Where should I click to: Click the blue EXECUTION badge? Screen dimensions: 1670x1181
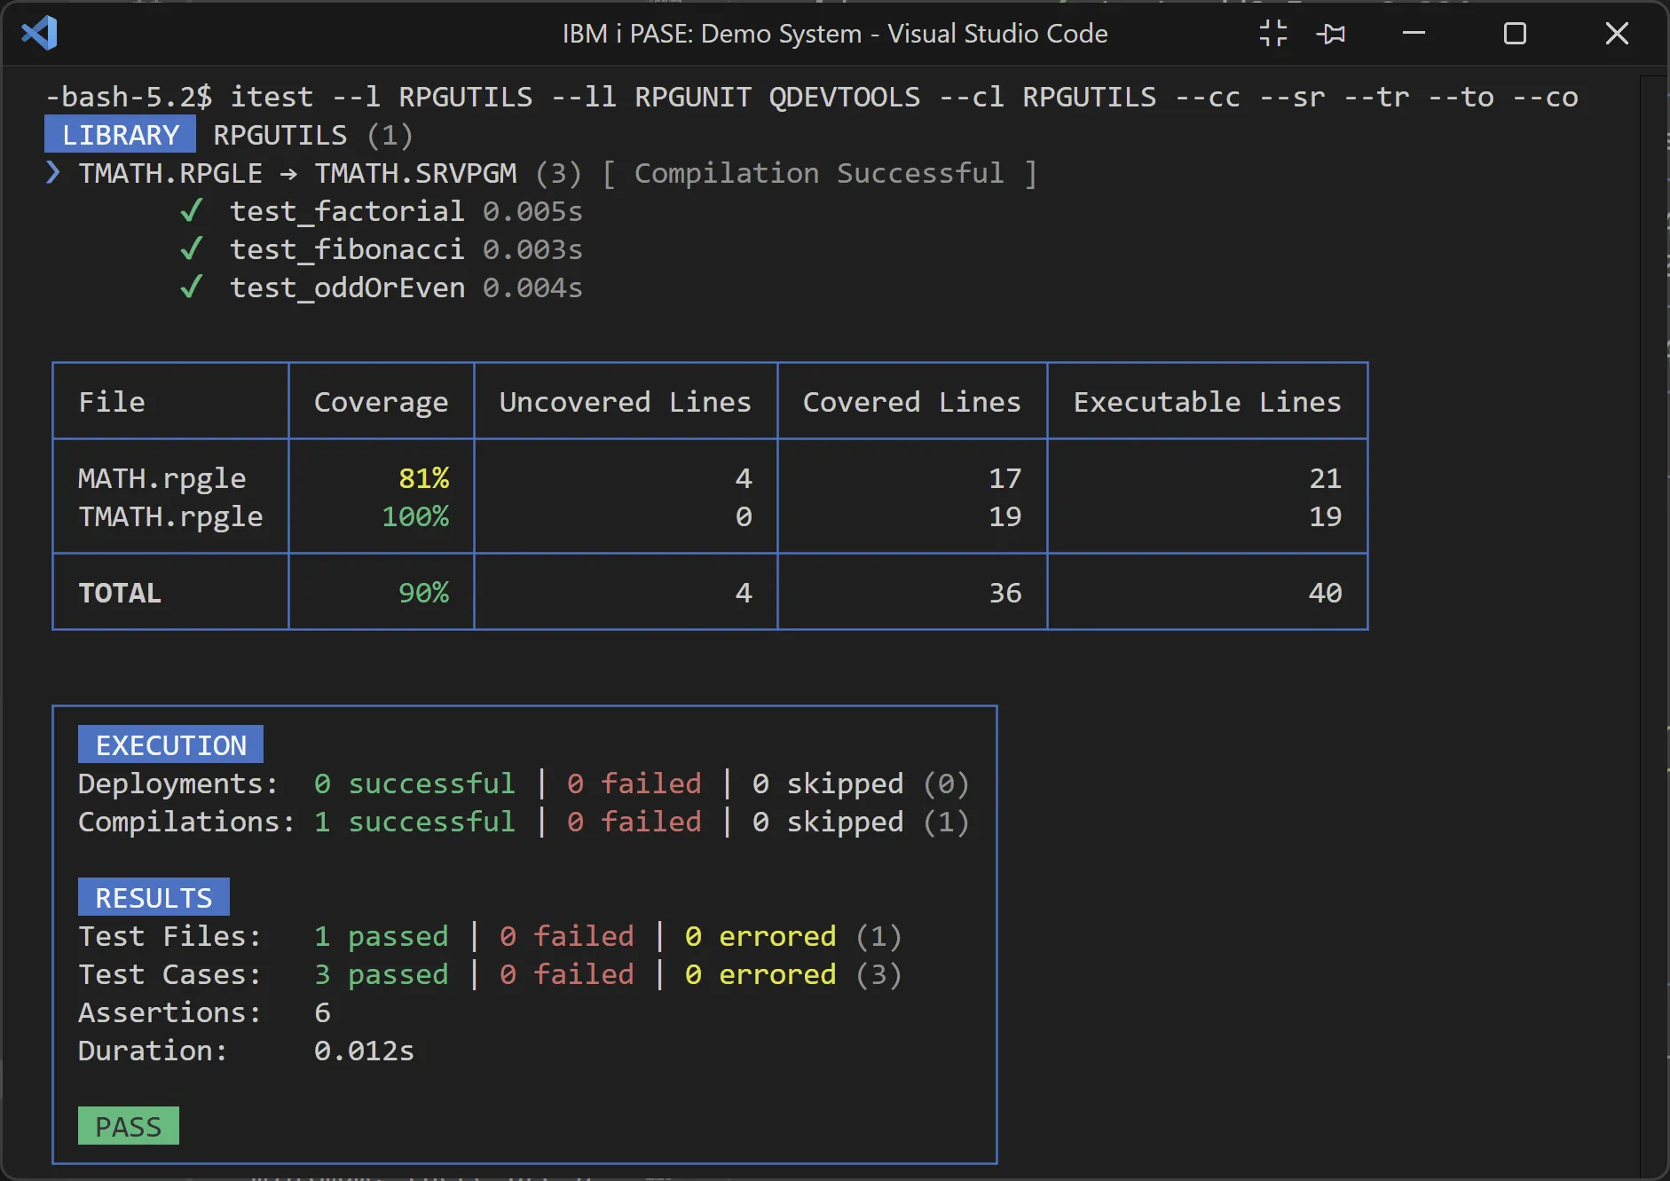pyautogui.click(x=170, y=745)
